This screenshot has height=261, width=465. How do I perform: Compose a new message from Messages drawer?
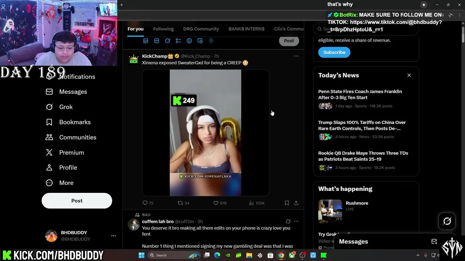434,242
